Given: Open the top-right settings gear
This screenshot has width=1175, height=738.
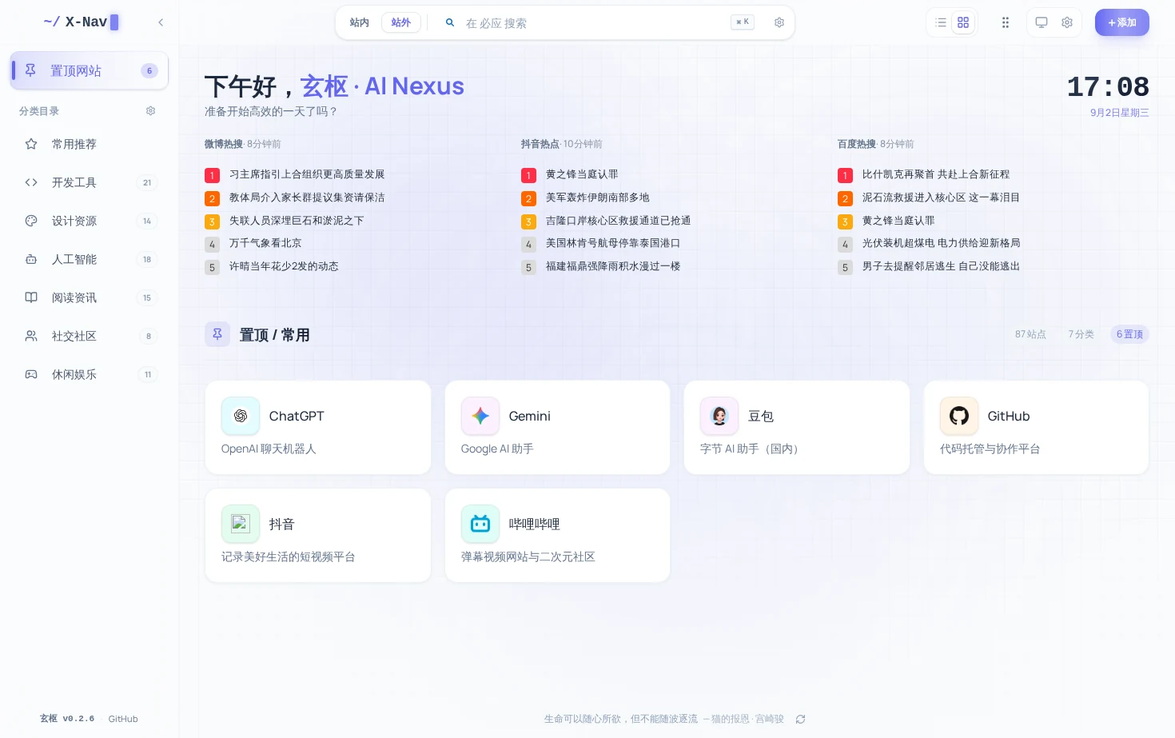Looking at the screenshot, I should pos(1067,22).
